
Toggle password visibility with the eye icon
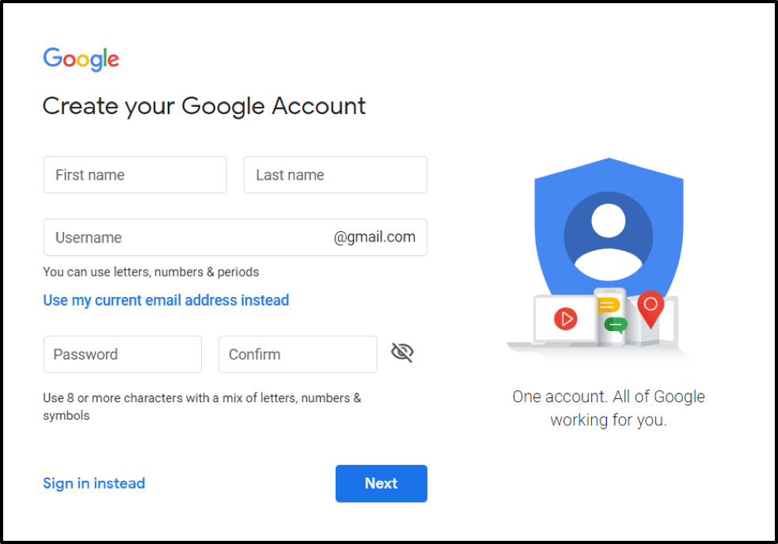point(402,353)
